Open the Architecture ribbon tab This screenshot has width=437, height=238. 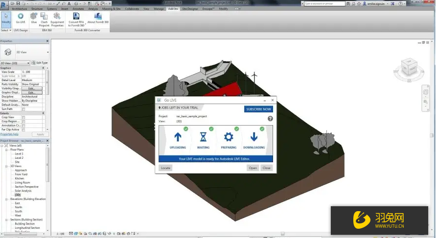[x=19, y=9]
